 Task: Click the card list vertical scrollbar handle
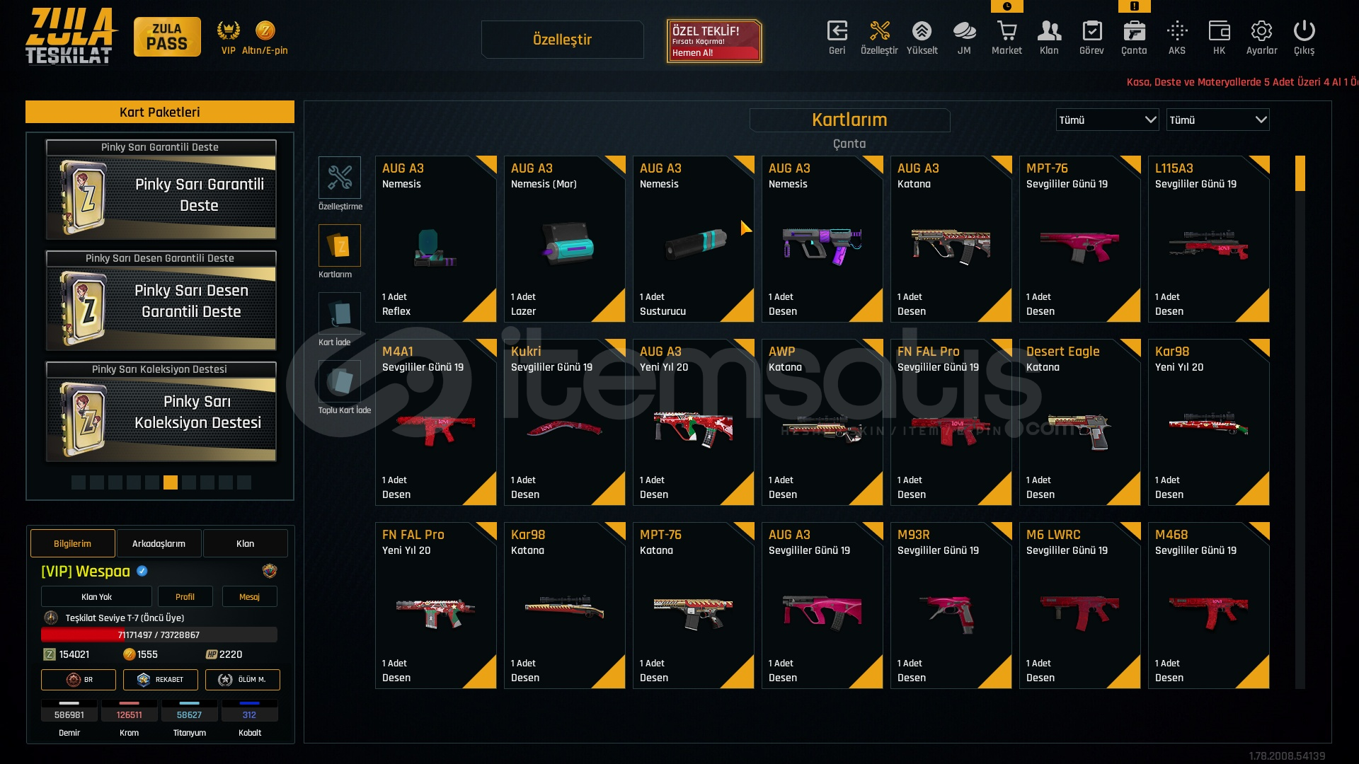1300,173
